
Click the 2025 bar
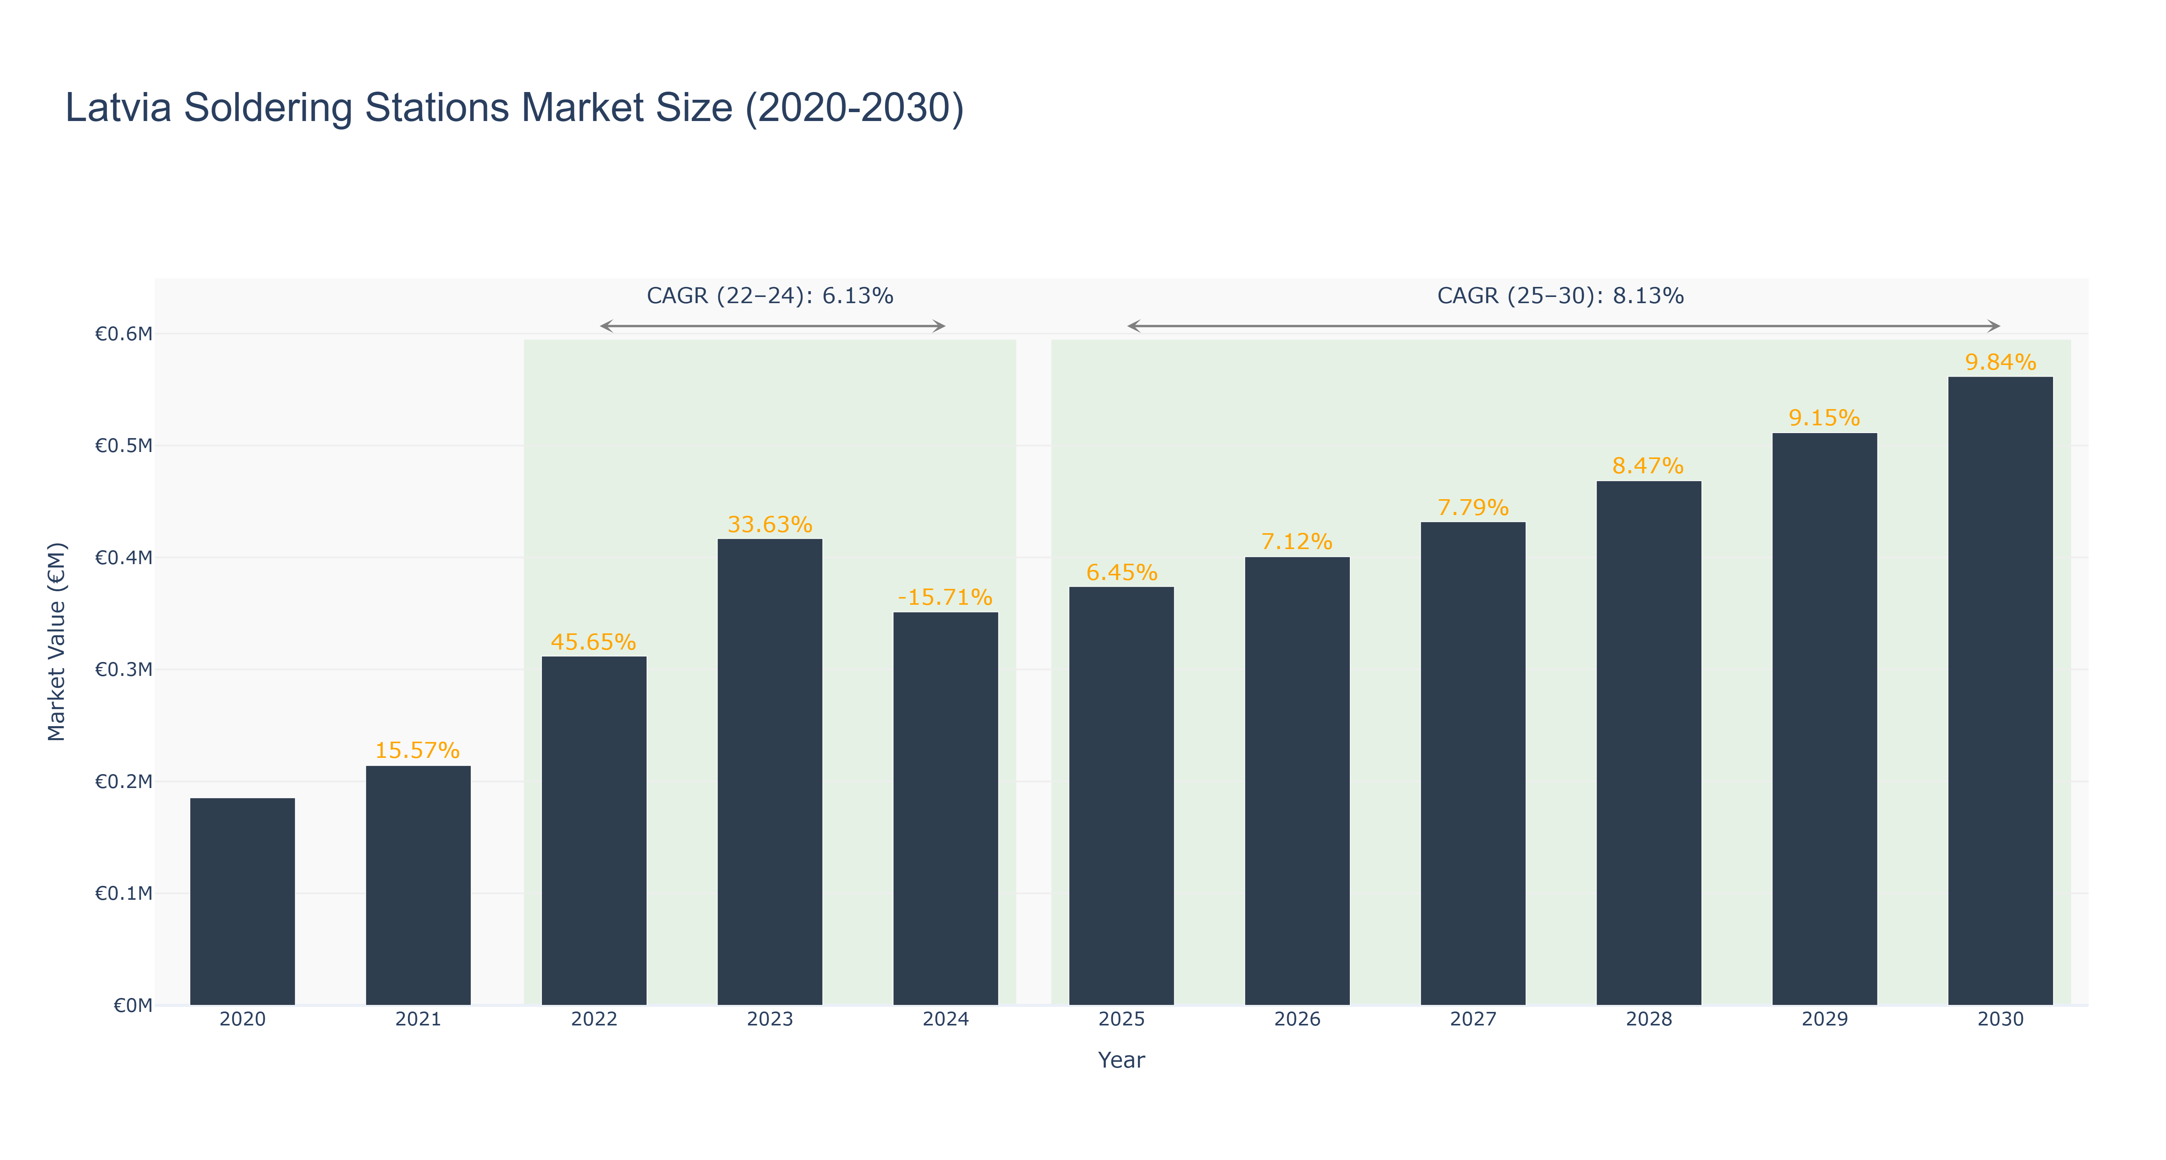click(x=1121, y=796)
